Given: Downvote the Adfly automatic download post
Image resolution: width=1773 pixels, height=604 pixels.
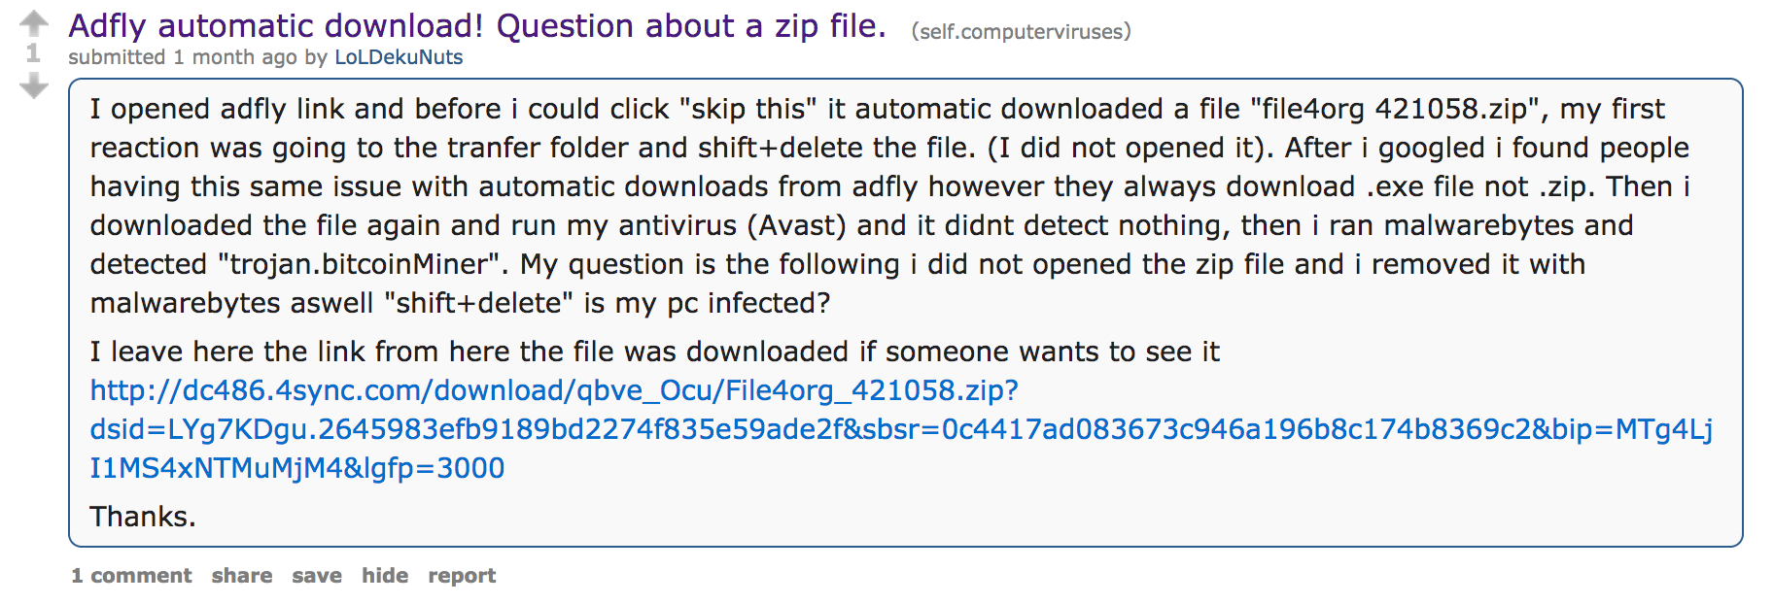Looking at the screenshot, I should click(x=34, y=88).
